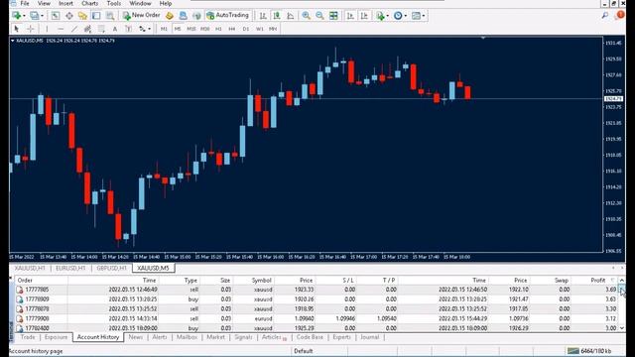Switch chart to bar chart
The height and width of the screenshot is (357, 635).
click(x=263, y=16)
